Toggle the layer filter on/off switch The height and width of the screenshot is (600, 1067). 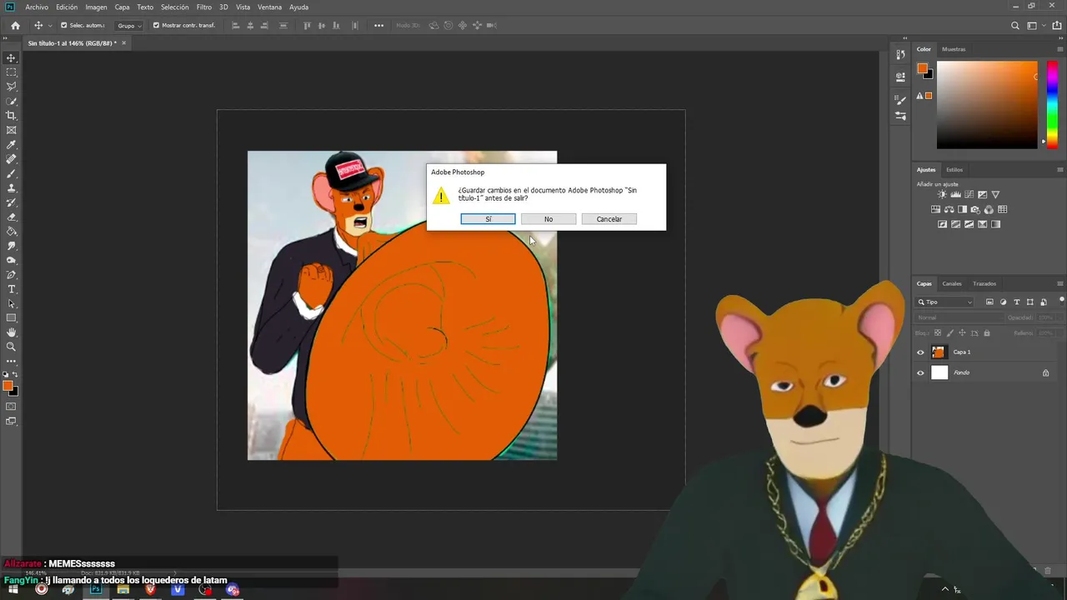click(1062, 300)
